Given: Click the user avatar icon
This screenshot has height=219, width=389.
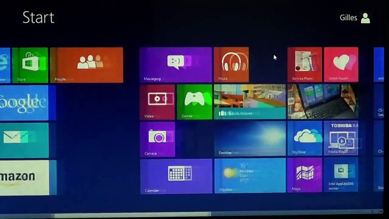Looking at the screenshot, I should click(x=365, y=18).
